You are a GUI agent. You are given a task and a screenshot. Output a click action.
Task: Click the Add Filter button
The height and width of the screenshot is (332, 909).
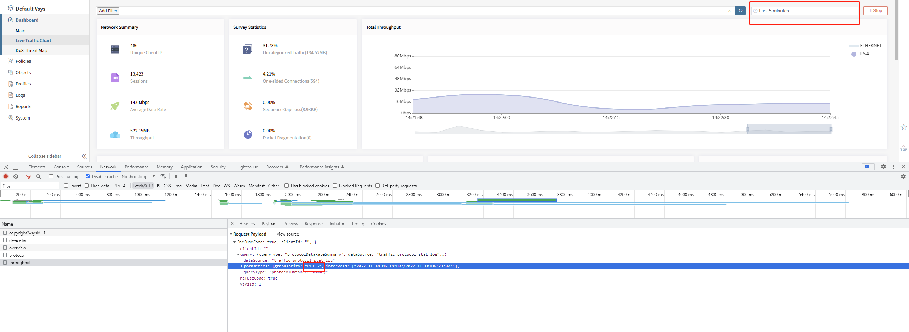coord(108,11)
